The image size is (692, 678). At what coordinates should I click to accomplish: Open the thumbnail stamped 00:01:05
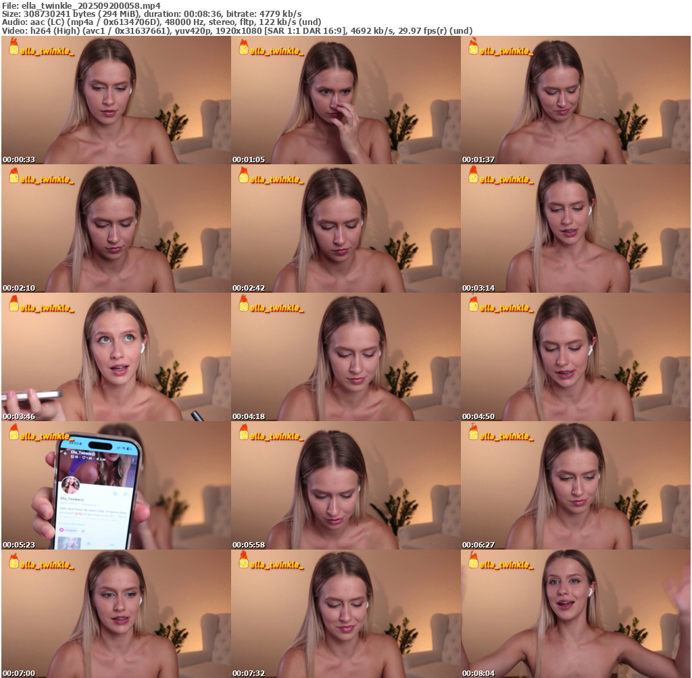click(x=346, y=100)
